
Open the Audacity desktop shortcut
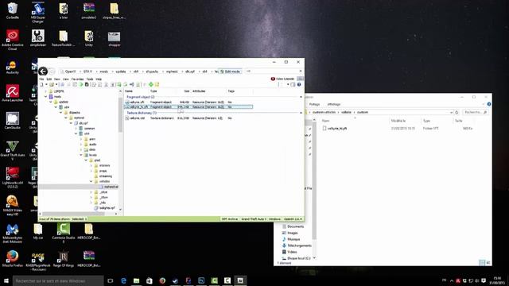pos(13,67)
